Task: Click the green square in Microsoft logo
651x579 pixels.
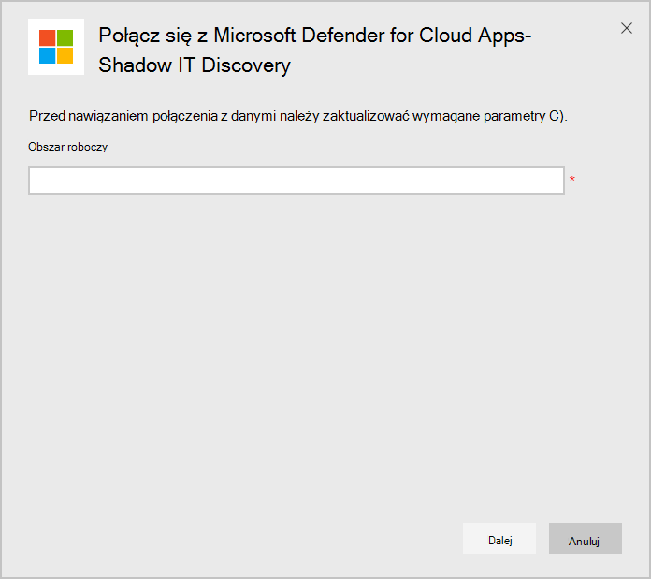Action: pyautogui.click(x=65, y=37)
